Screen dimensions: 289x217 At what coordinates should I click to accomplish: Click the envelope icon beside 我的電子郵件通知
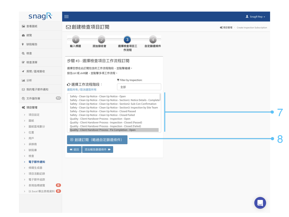pos(23,90)
